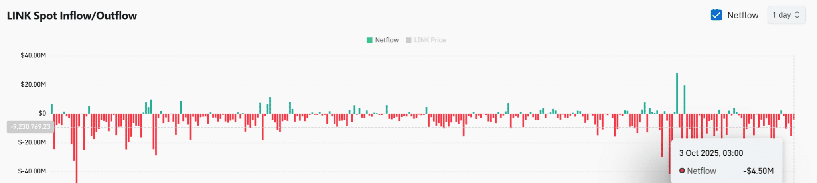This screenshot has height=183, width=817.
Task: Click the 3 Oct 2025, 03:00 tooltip date
Action: pyautogui.click(x=711, y=153)
